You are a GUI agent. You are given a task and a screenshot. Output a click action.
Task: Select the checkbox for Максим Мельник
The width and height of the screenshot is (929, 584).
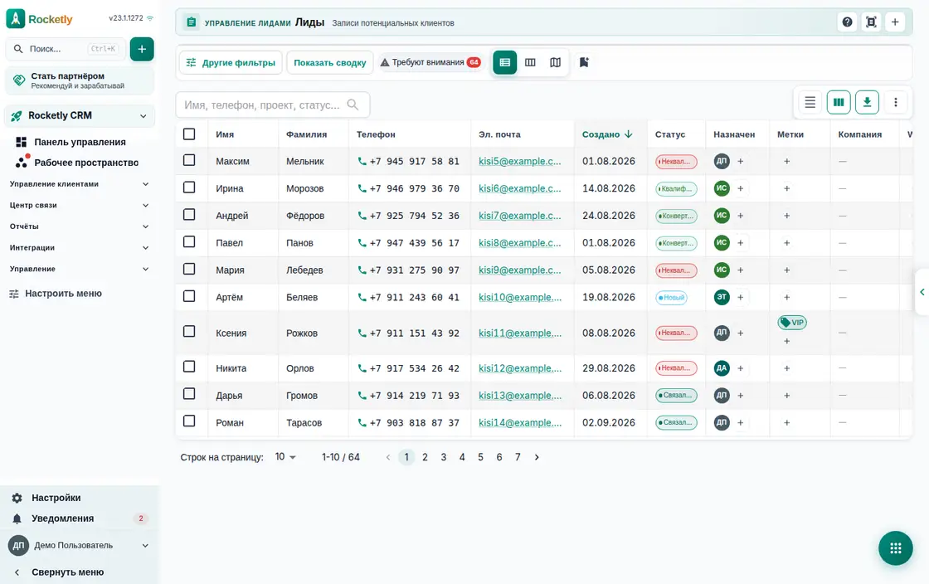point(189,160)
